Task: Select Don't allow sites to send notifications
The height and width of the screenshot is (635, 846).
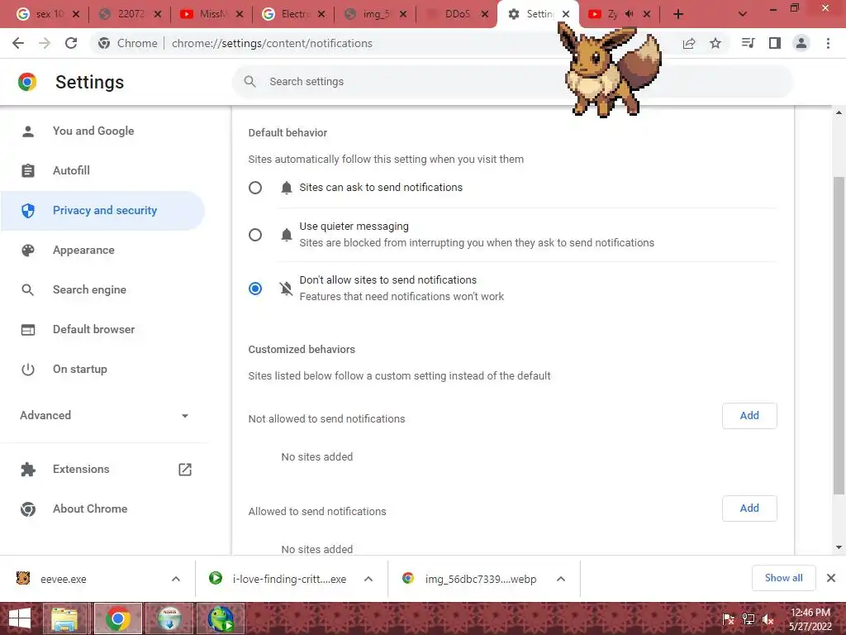Action: (255, 289)
